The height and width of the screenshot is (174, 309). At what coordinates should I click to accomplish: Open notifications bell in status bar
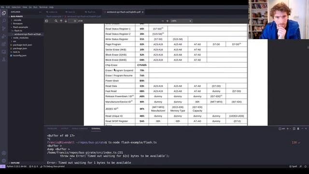[x=306, y=166]
